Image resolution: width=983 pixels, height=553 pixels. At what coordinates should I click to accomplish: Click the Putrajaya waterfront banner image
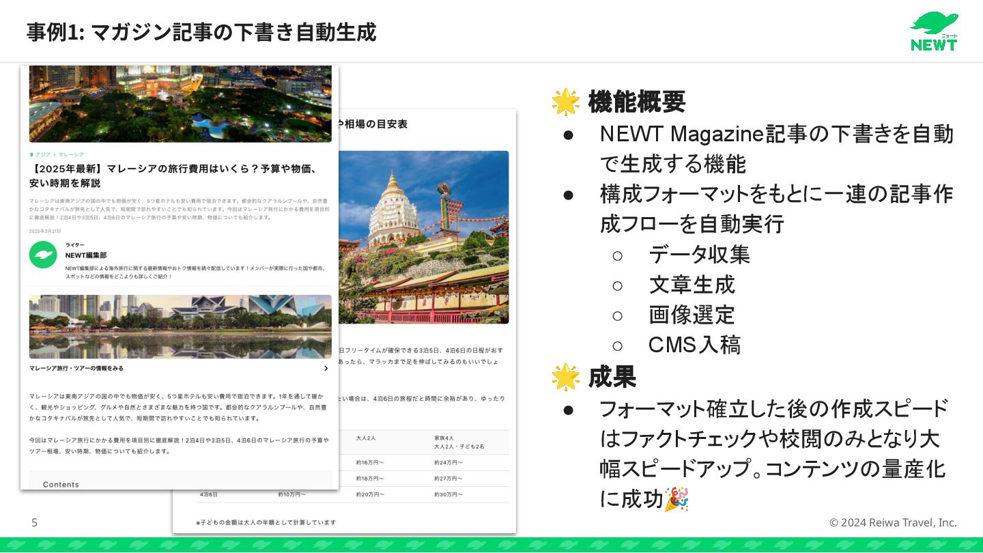tap(180, 326)
